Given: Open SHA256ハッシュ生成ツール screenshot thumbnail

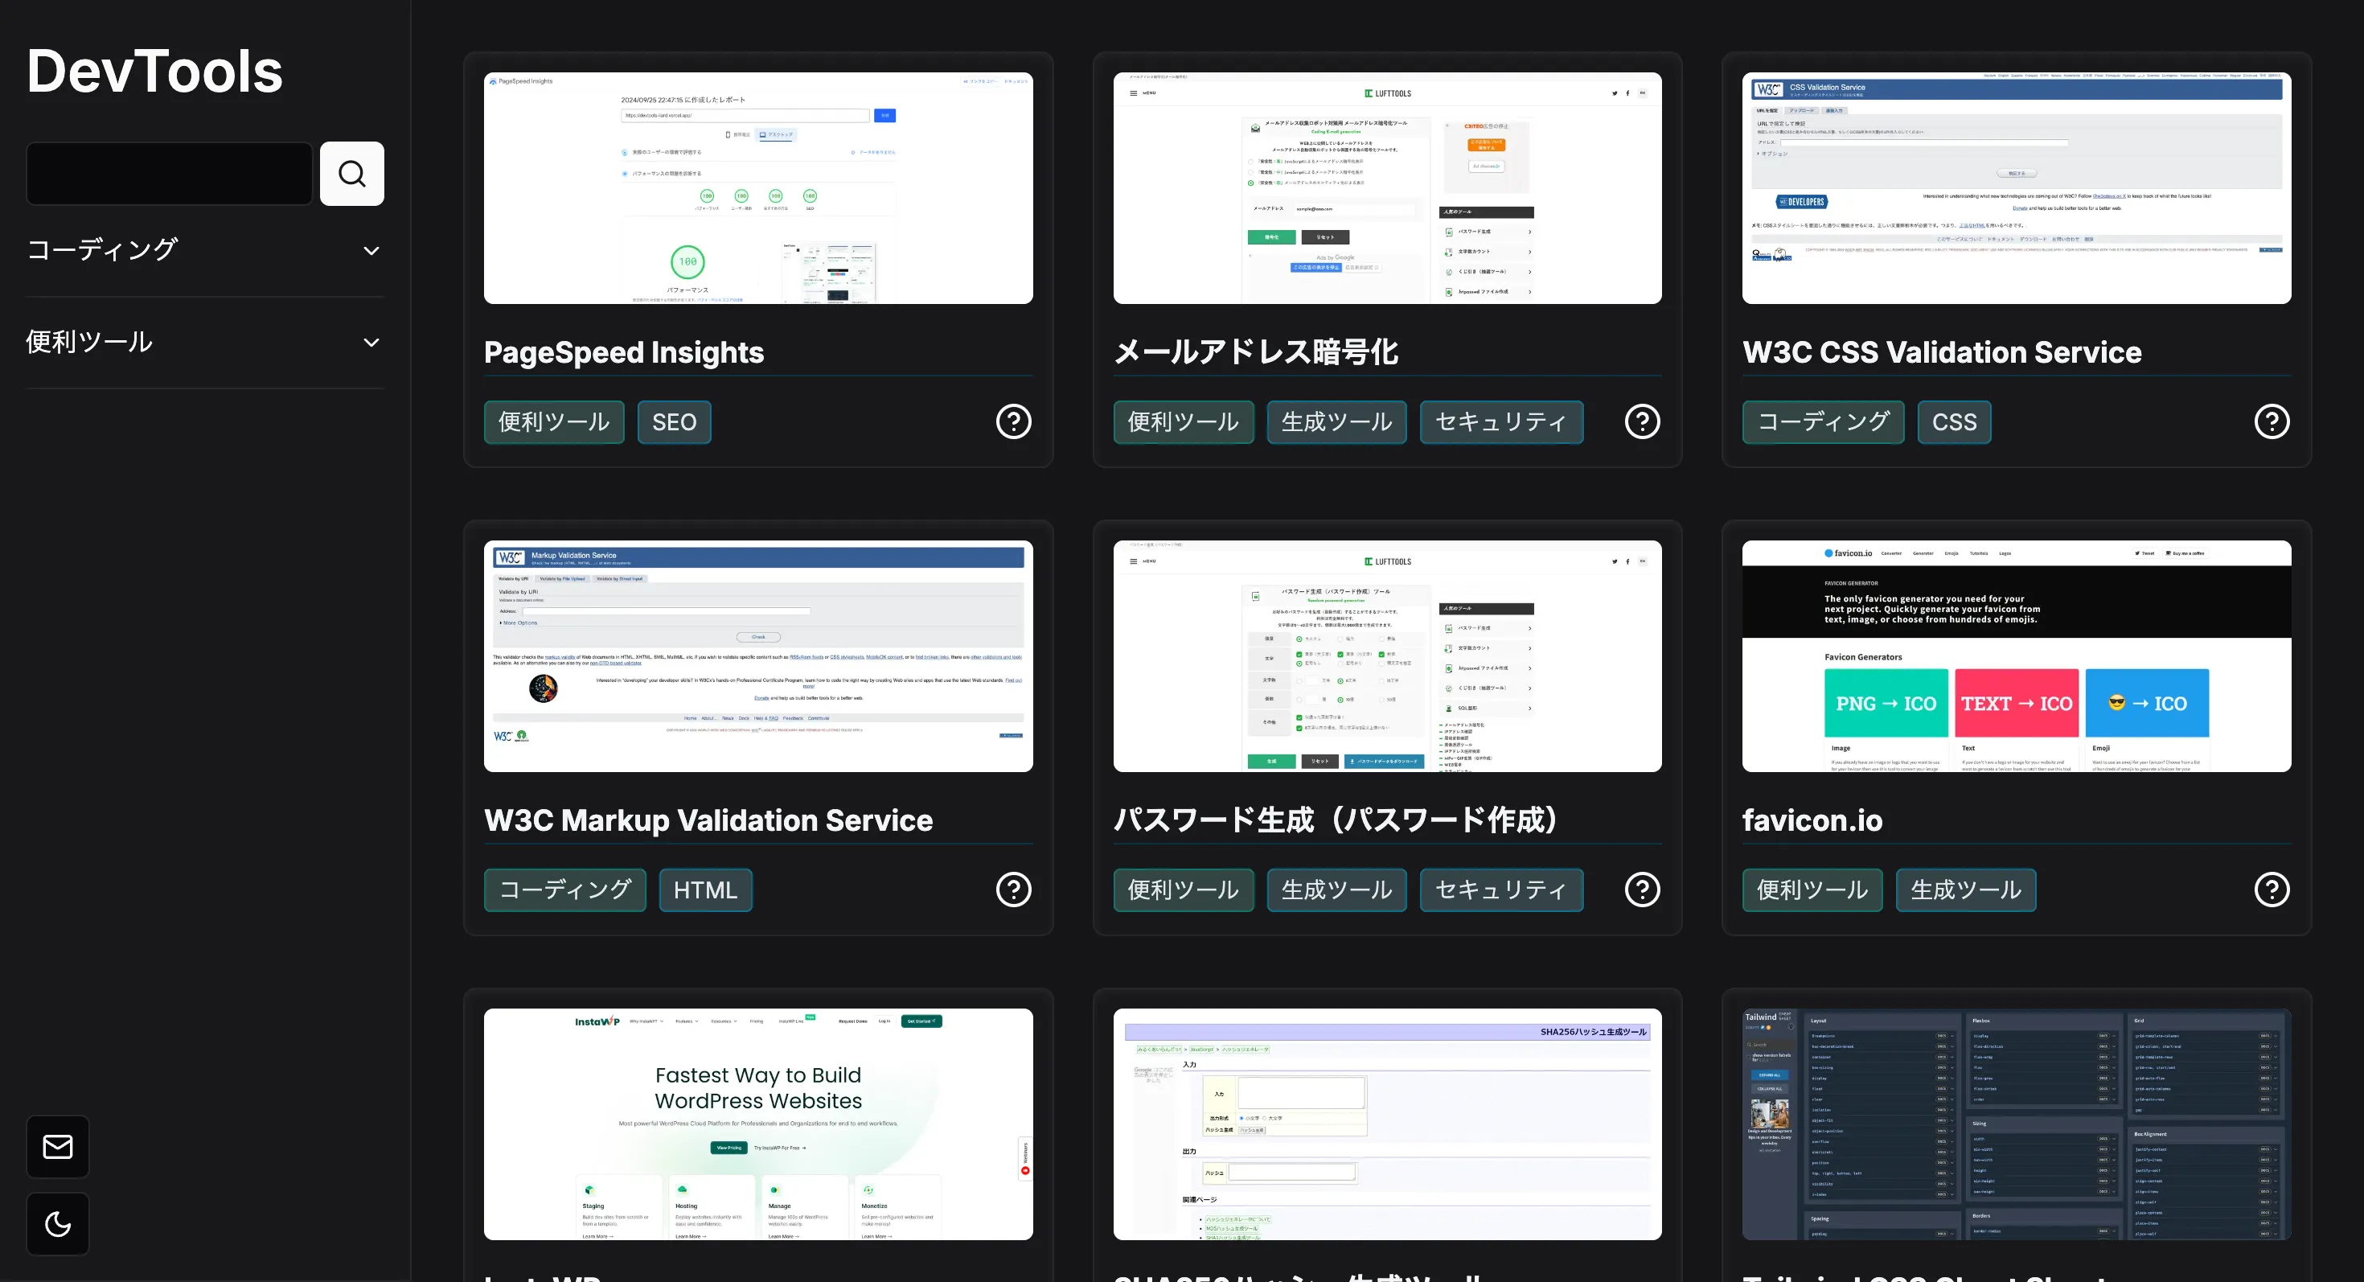Looking at the screenshot, I should [x=1388, y=1124].
